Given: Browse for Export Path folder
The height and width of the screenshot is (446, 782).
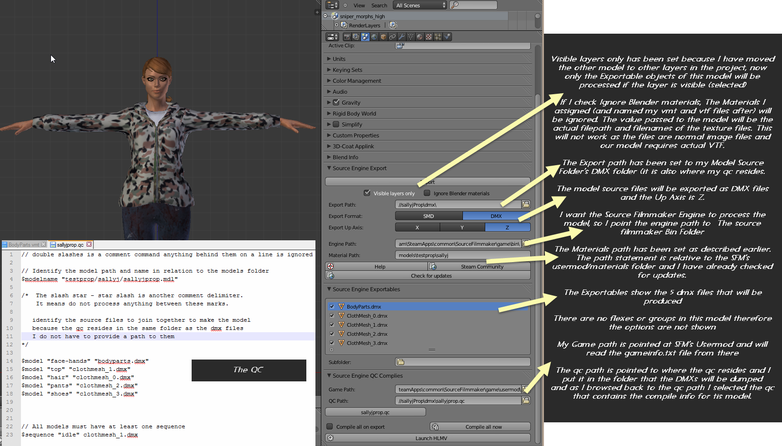Looking at the screenshot, I should [x=526, y=204].
